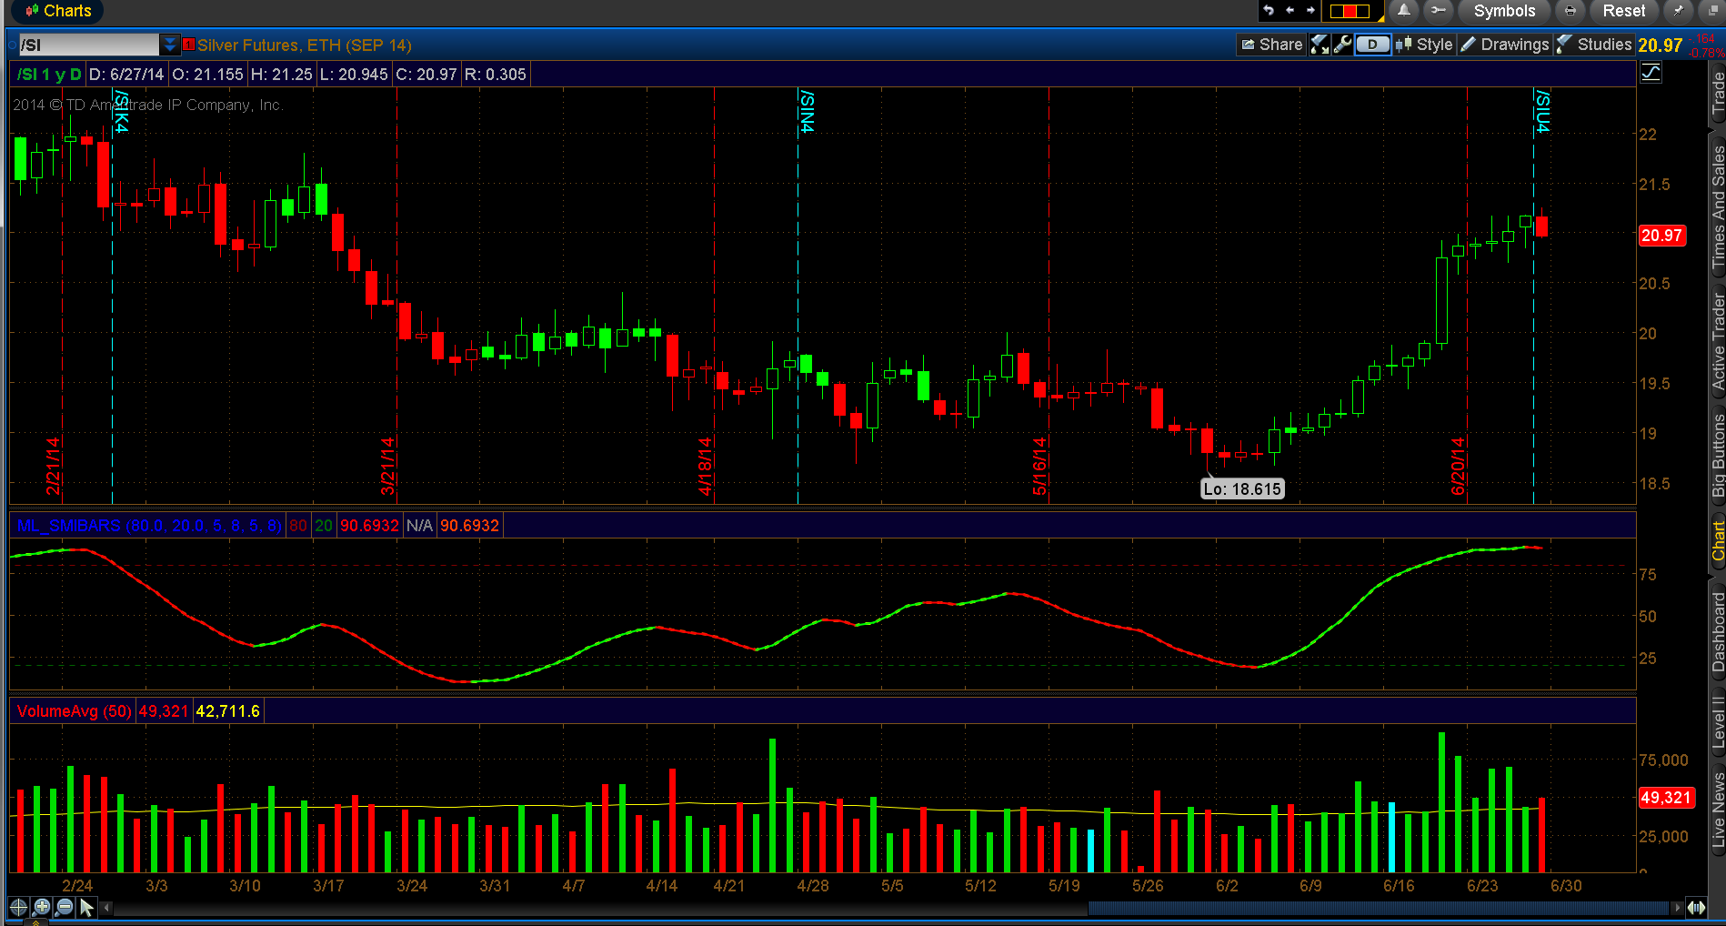
Task: Open the Active Trader side tab
Action: pos(1717,342)
